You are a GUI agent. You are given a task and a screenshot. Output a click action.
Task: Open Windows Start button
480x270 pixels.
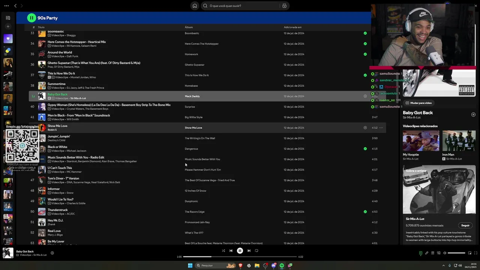(190, 265)
